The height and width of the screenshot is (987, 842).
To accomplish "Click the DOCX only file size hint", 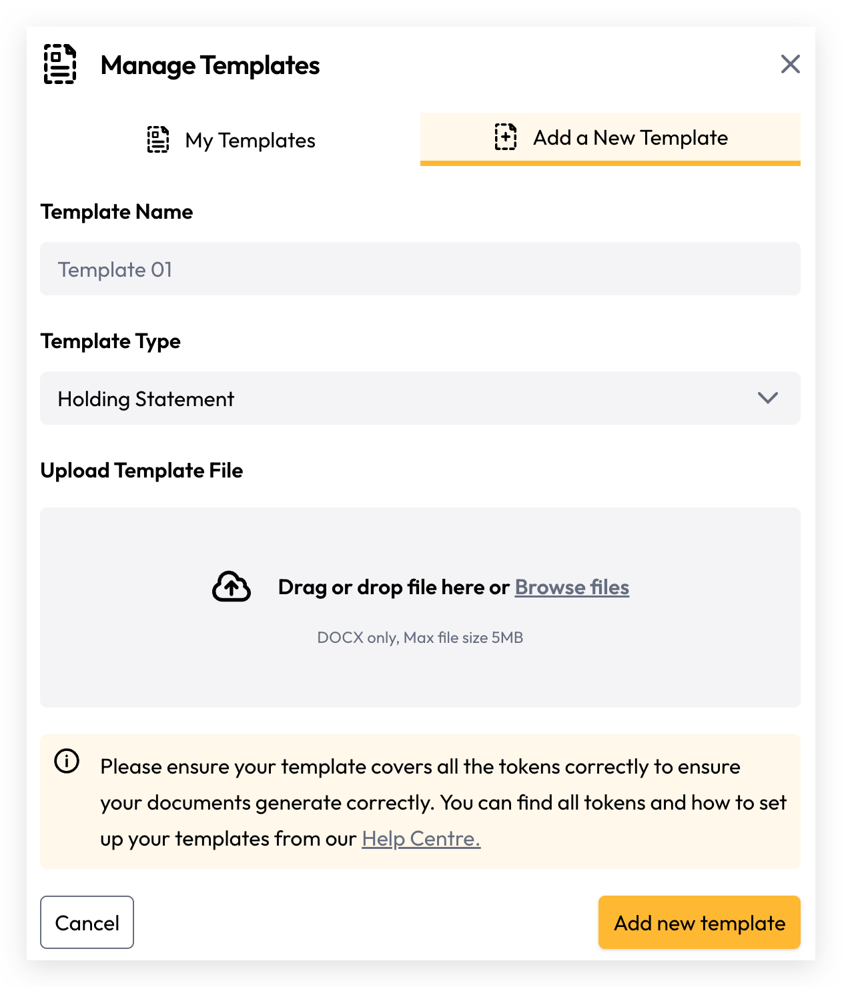I will click(420, 638).
